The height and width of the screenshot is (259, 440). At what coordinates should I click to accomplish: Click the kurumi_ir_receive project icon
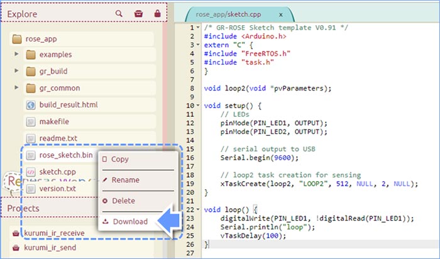pos(16,233)
